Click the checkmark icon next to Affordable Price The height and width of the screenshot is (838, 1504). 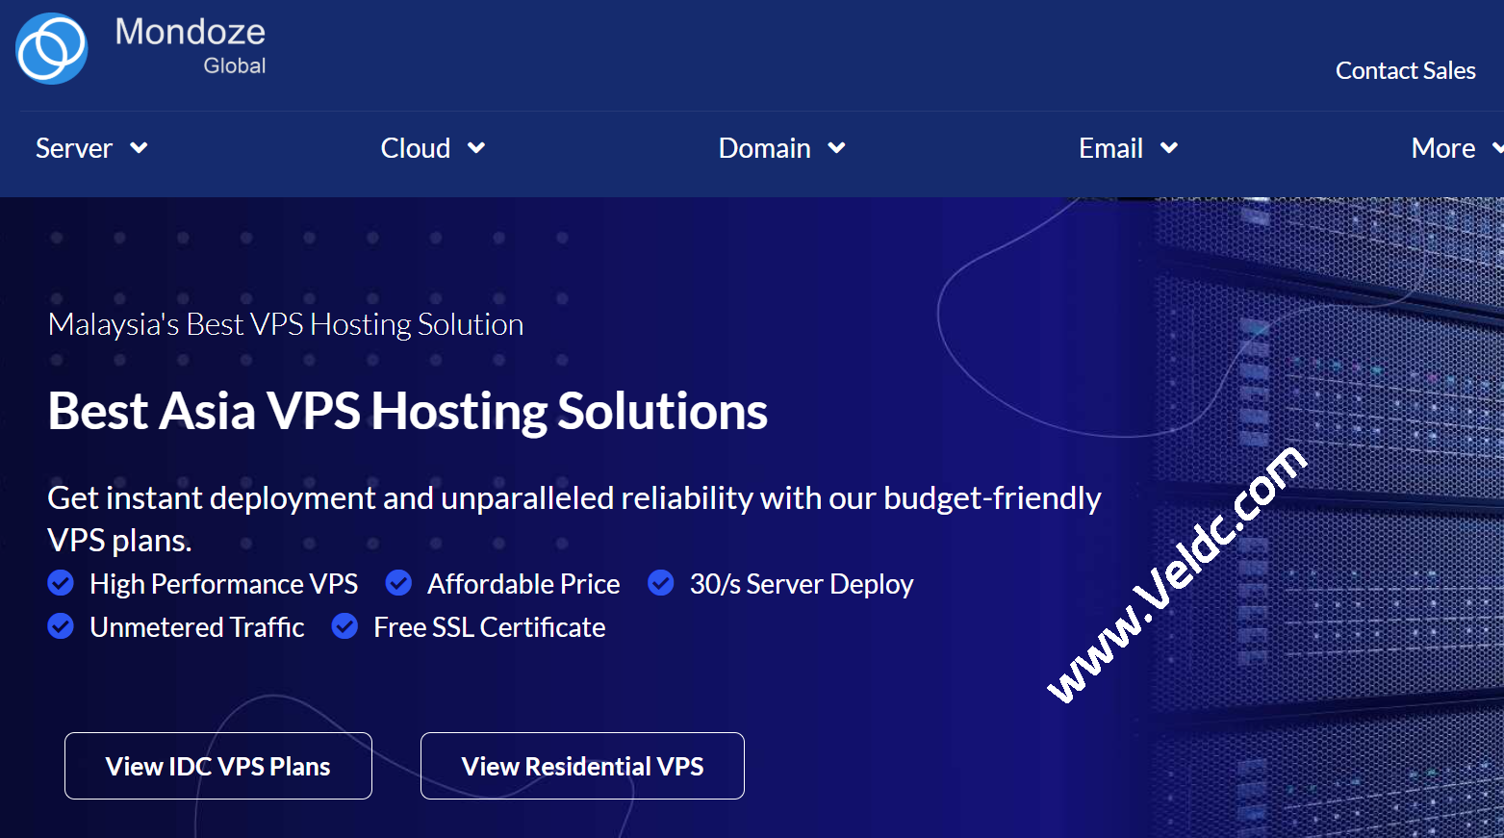(398, 583)
